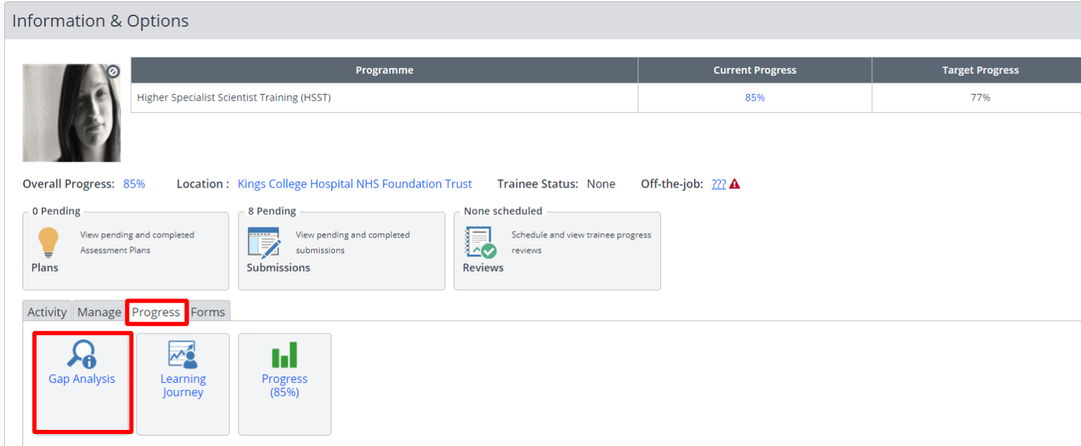Click the Overall Progress 85% link

134,184
